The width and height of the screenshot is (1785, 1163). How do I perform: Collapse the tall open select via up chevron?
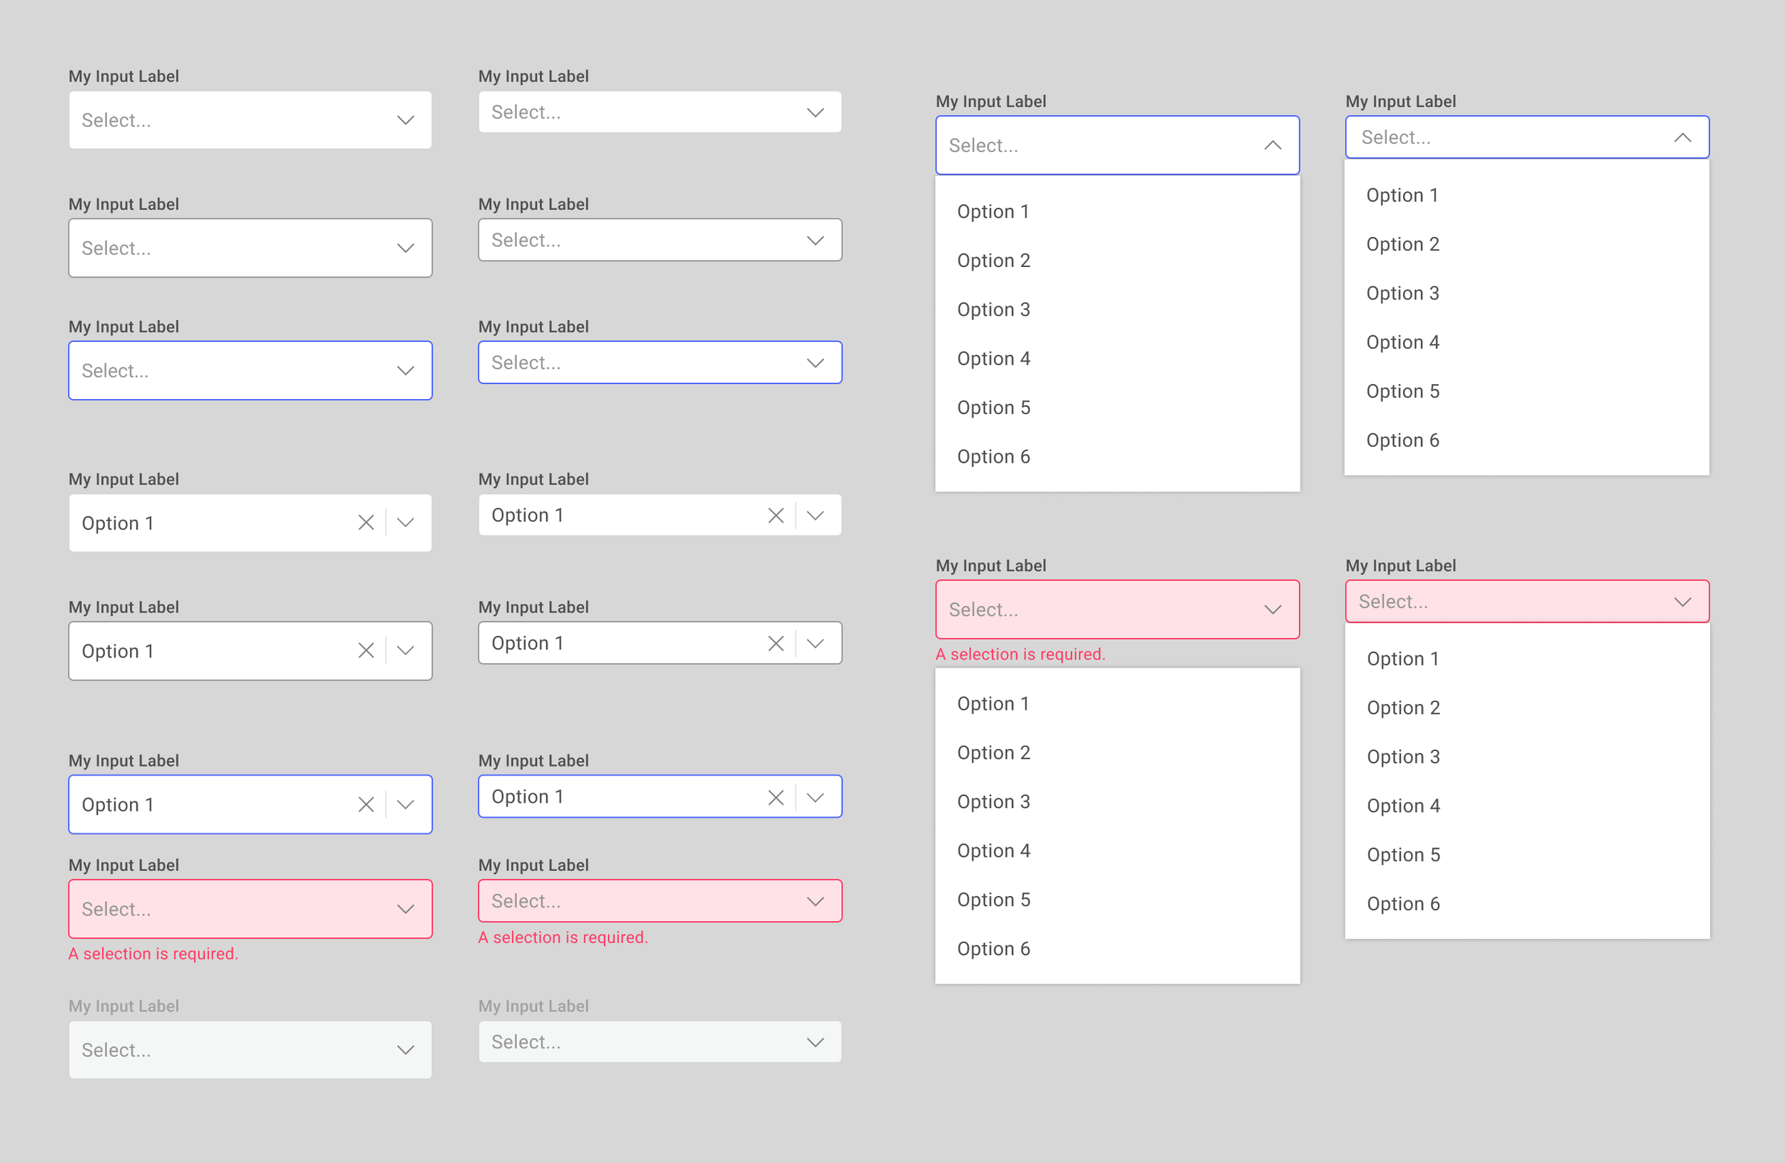tap(1272, 145)
